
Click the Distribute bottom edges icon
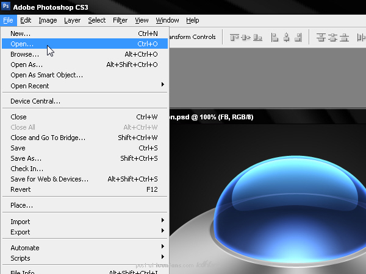(344, 37)
